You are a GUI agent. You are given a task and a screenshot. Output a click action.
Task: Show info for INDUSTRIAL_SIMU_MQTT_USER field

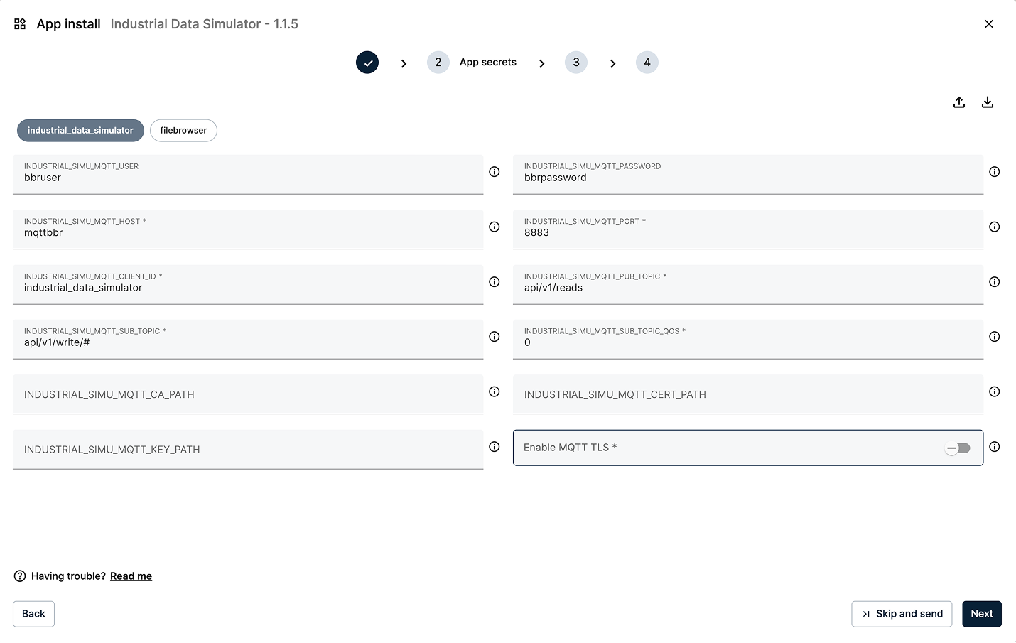[495, 172]
